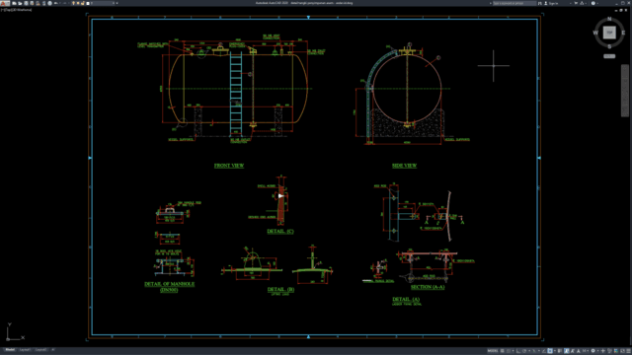Image resolution: width=632 pixels, height=355 pixels.
Task: Switch to the Layout1 tab
Action: 25,350
